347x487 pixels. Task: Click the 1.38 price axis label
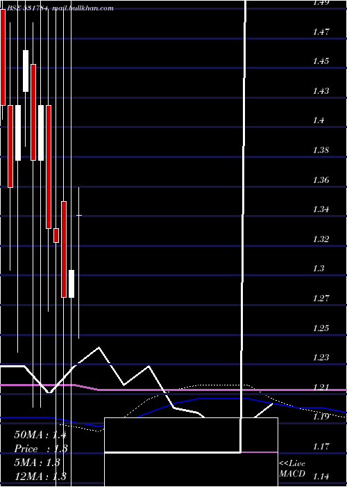pos(321,150)
